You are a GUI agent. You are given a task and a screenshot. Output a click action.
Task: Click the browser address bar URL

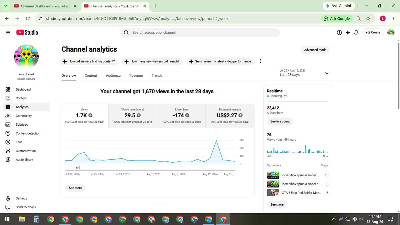point(138,19)
